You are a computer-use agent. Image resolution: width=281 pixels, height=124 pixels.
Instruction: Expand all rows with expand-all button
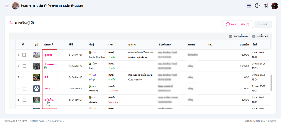pyautogui.click(x=238, y=36)
